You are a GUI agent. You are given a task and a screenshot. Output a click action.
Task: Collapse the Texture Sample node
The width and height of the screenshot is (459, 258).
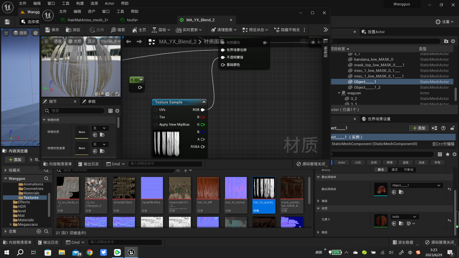click(x=204, y=102)
